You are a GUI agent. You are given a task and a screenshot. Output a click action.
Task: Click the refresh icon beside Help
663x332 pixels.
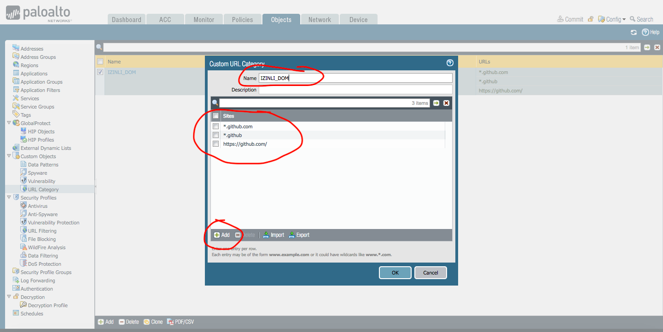tap(634, 32)
